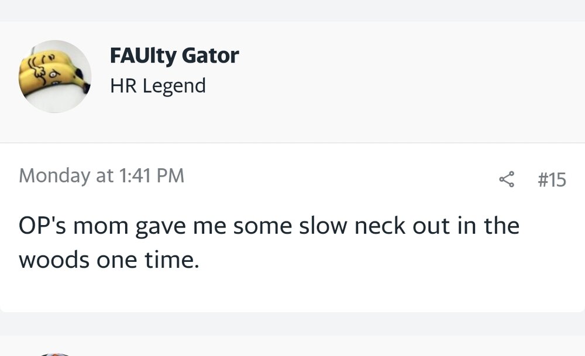Click the word "Monday" in the post date

pyautogui.click(x=56, y=175)
